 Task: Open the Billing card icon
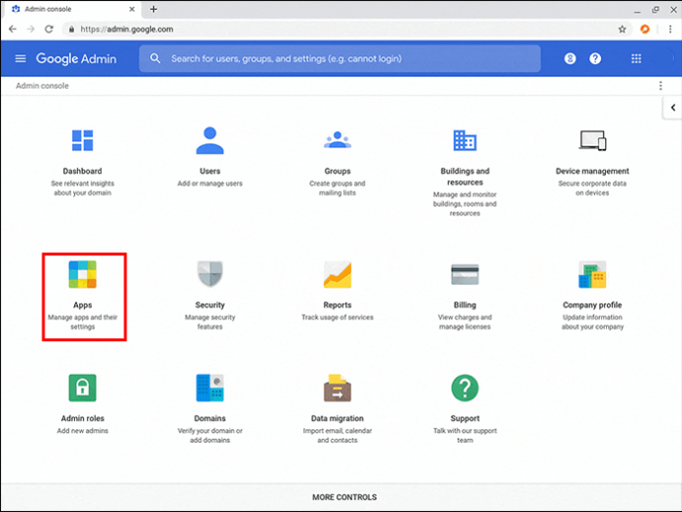coord(465,274)
